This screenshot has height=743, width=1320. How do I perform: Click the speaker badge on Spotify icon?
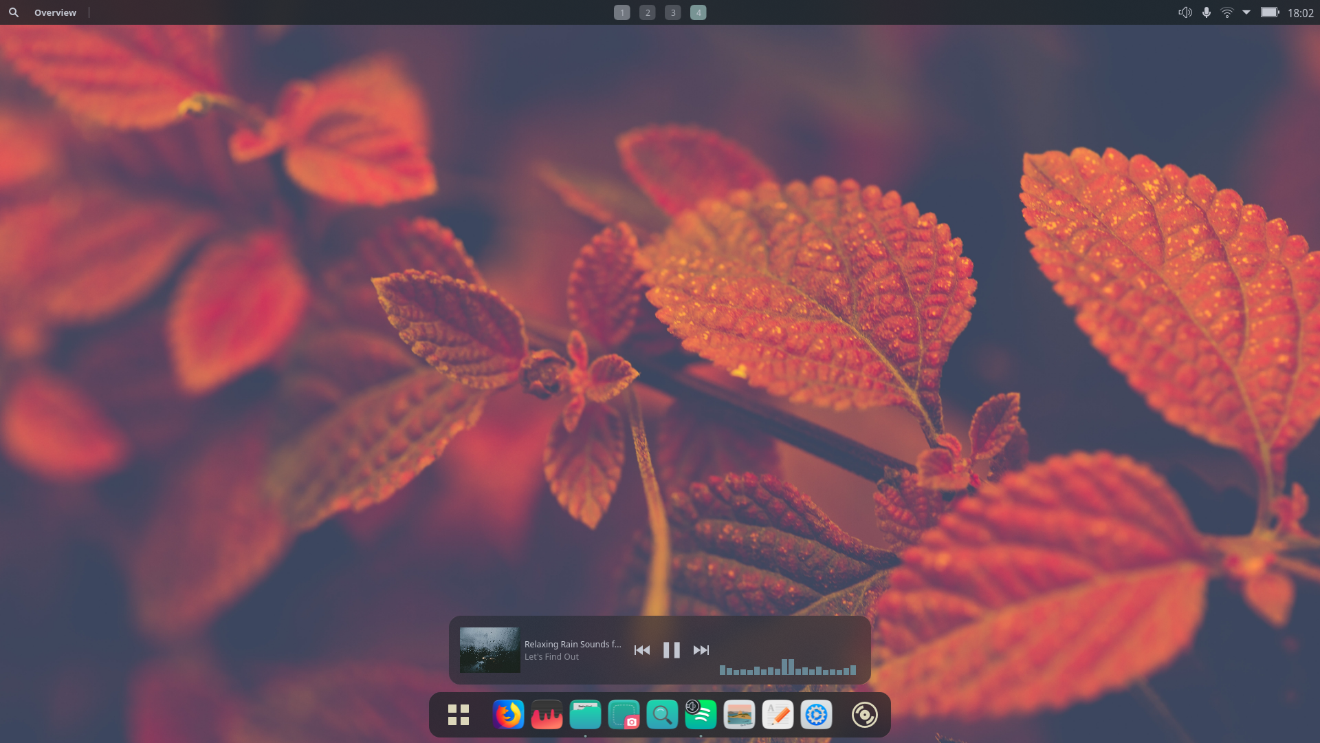(692, 706)
